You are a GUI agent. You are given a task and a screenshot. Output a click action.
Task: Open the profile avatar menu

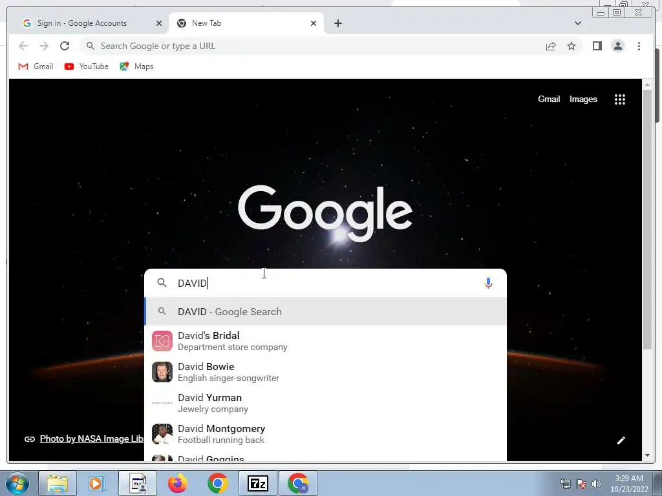(x=617, y=46)
